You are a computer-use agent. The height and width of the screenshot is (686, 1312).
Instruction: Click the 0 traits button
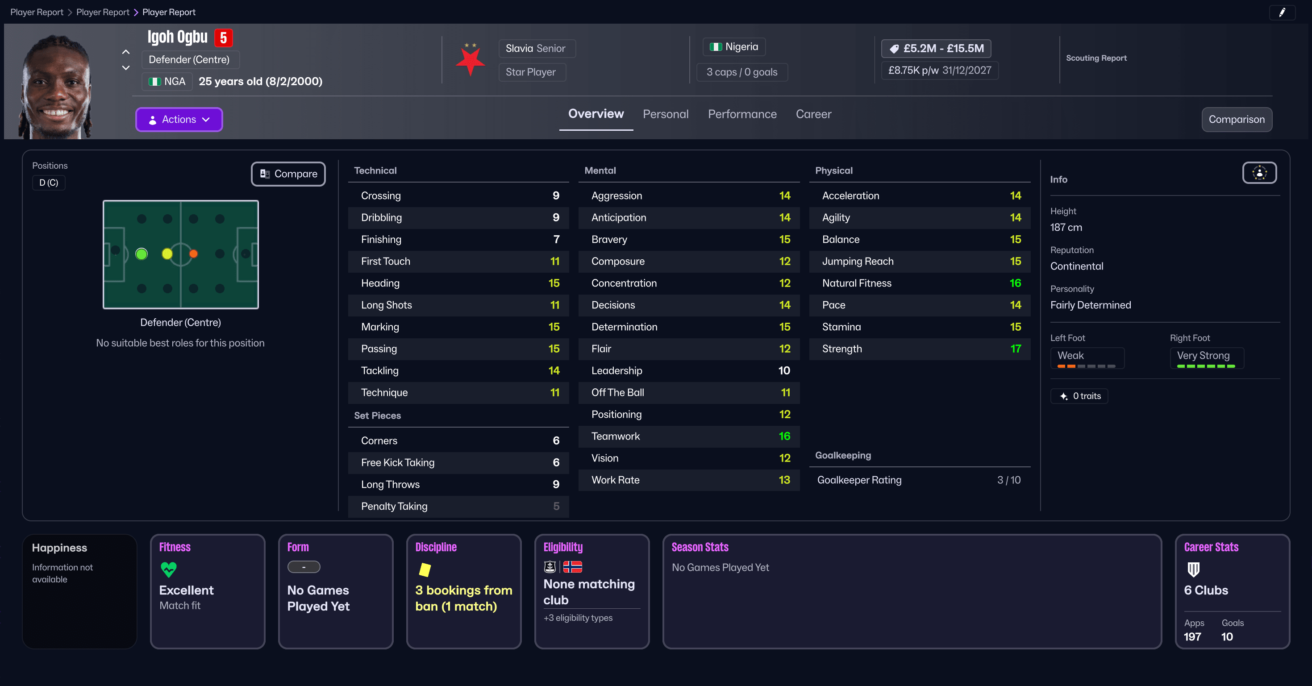1079,396
